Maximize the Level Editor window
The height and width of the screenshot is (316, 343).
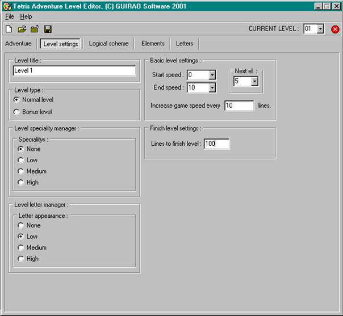point(327,6)
